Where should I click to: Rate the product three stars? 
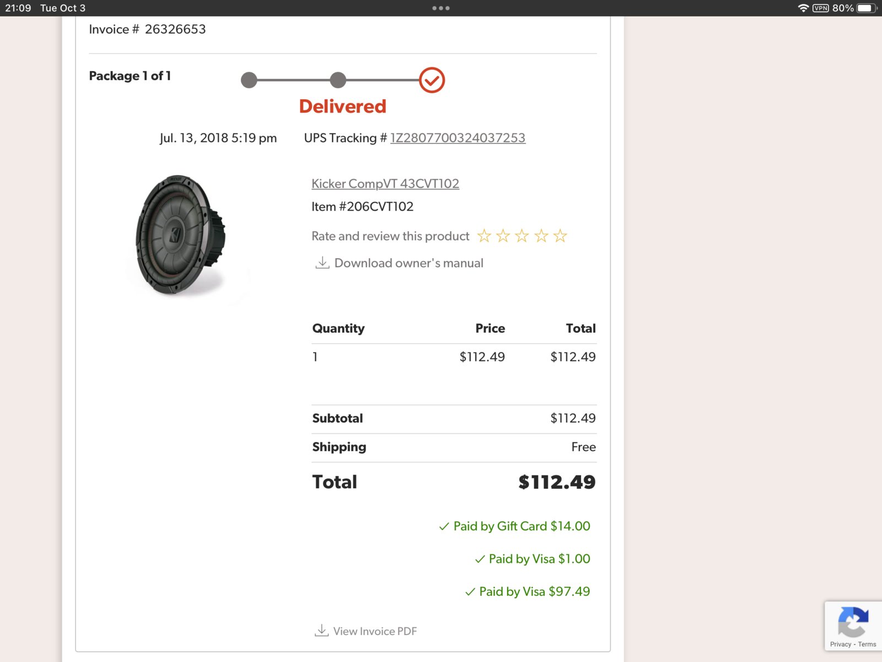[522, 236]
